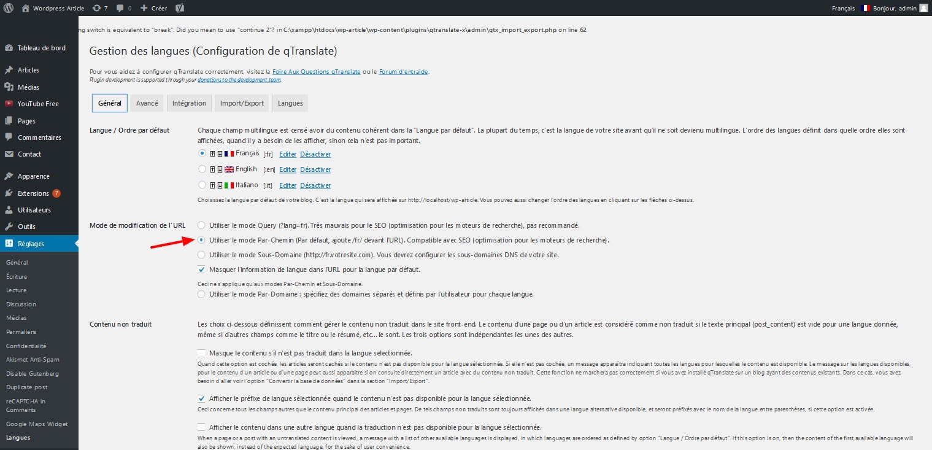The width and height of the screenshot is (932, 450).
Task: Move Français down with the down arrow
Action: pyautogui.click(x=220, y=154)
